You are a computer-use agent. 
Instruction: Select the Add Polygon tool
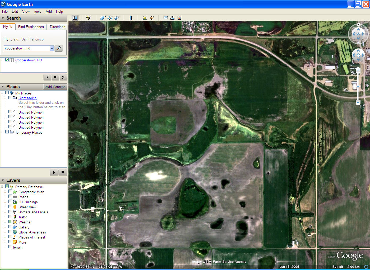[x=103, y=18]
